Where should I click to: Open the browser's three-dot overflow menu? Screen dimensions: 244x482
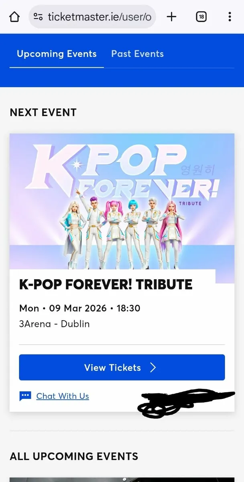(x=230, y=17)
